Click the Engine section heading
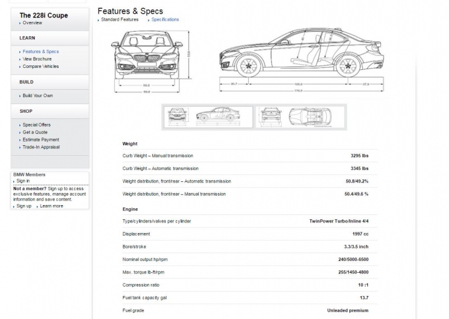Image resolution: width=449 pixels, height=319 pixels. [130, 209]
